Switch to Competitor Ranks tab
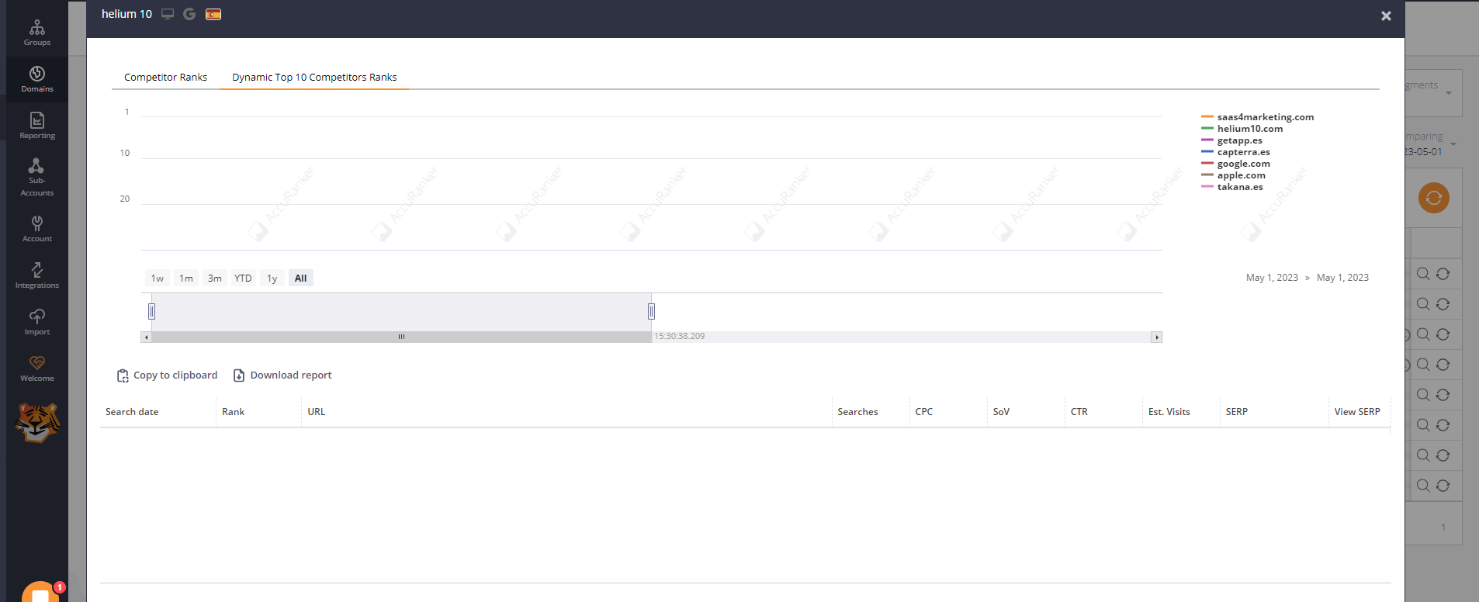Screen dimensions: 1479x602 coord(165,77)
